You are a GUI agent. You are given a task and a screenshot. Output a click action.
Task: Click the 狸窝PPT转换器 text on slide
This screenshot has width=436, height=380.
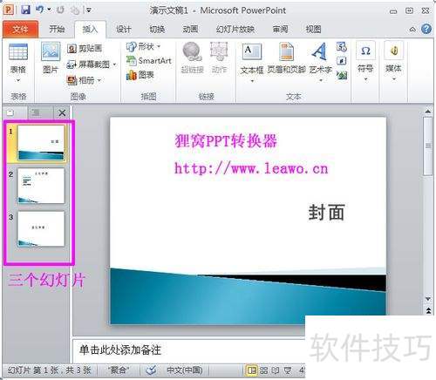pyautogui.click(x=226, y=141)
